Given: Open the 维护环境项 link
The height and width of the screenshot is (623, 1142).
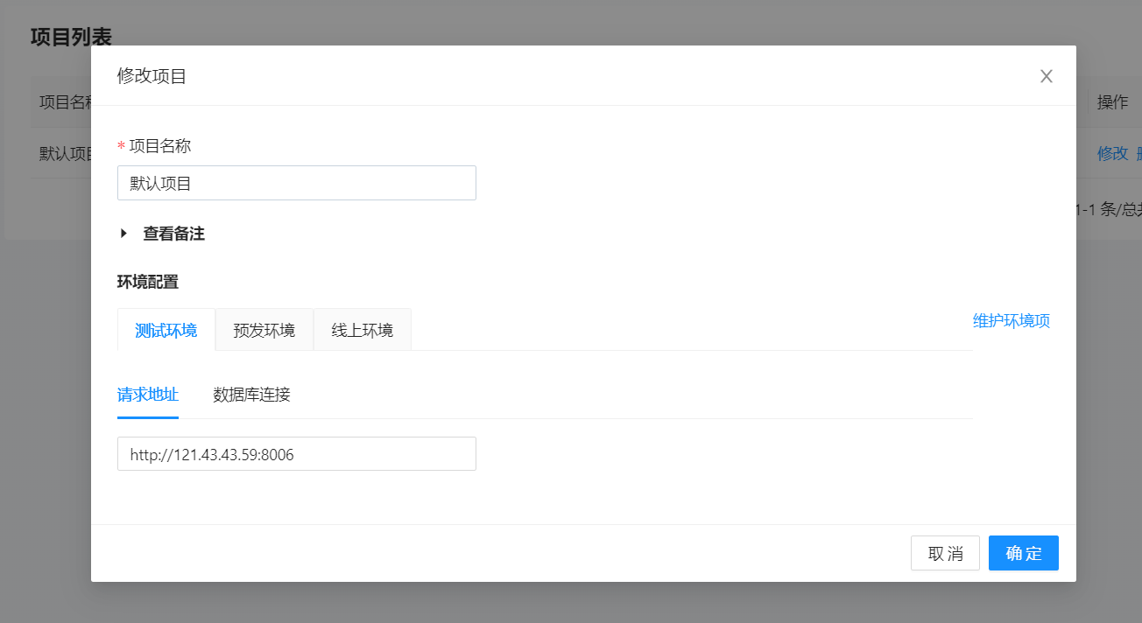Looking at the screenshot, I should (1012, 320).
